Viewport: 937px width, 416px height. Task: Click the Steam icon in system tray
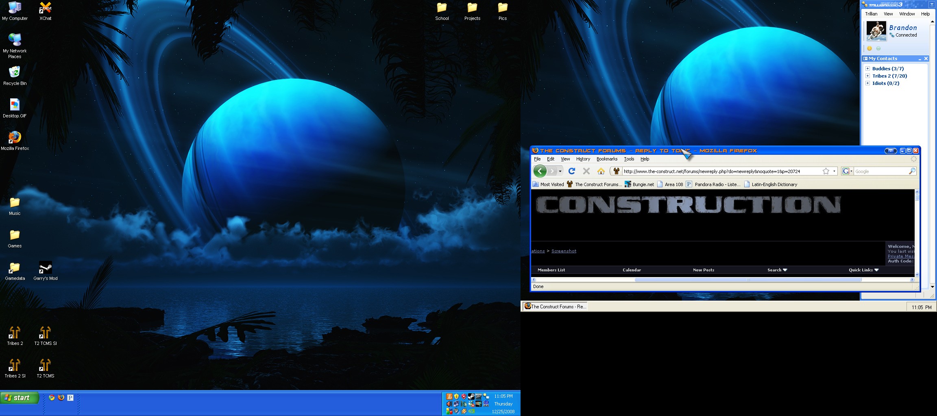pyautogui.click(x=471, y=396)
